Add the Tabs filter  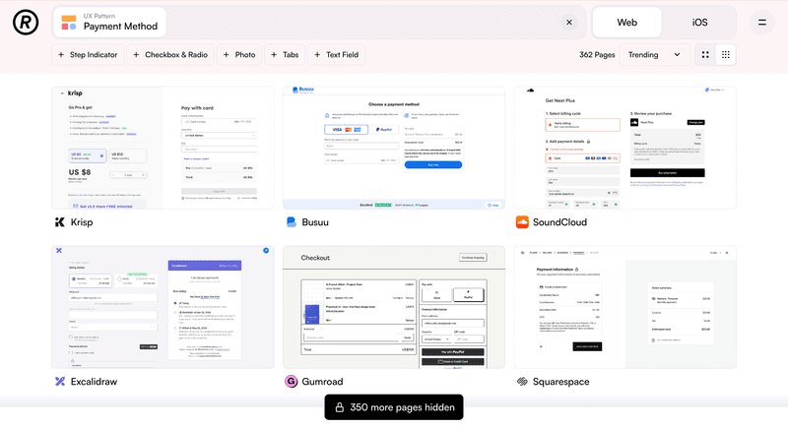[x=284, y=55]
